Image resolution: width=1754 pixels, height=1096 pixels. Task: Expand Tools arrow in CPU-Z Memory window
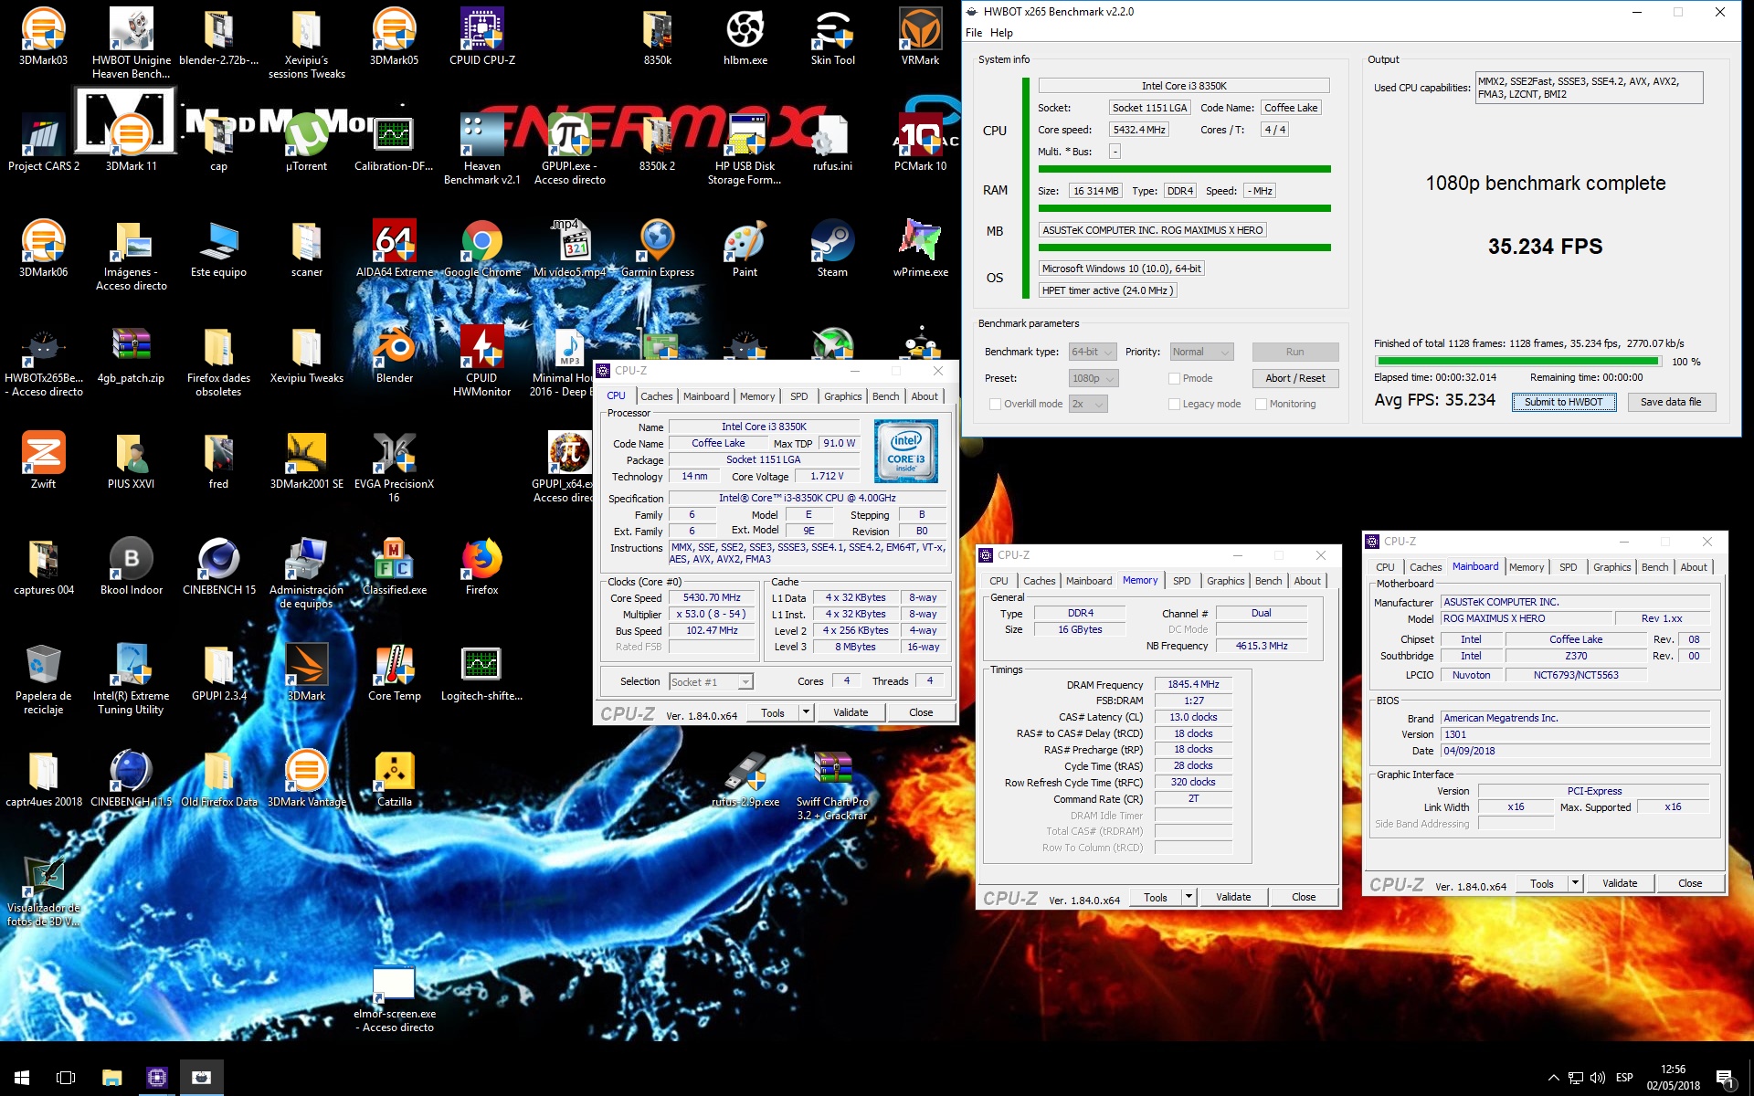point(1189,896)
